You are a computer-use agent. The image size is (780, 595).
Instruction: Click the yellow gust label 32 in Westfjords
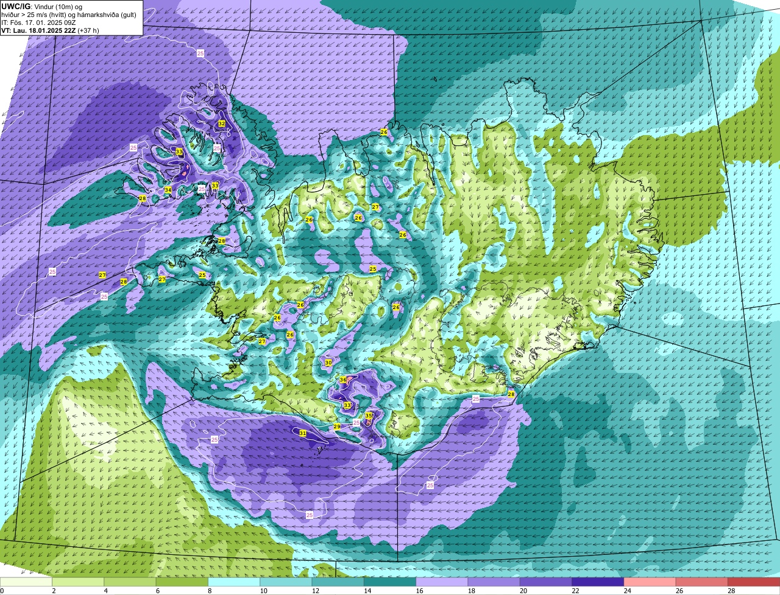(222, 124)
